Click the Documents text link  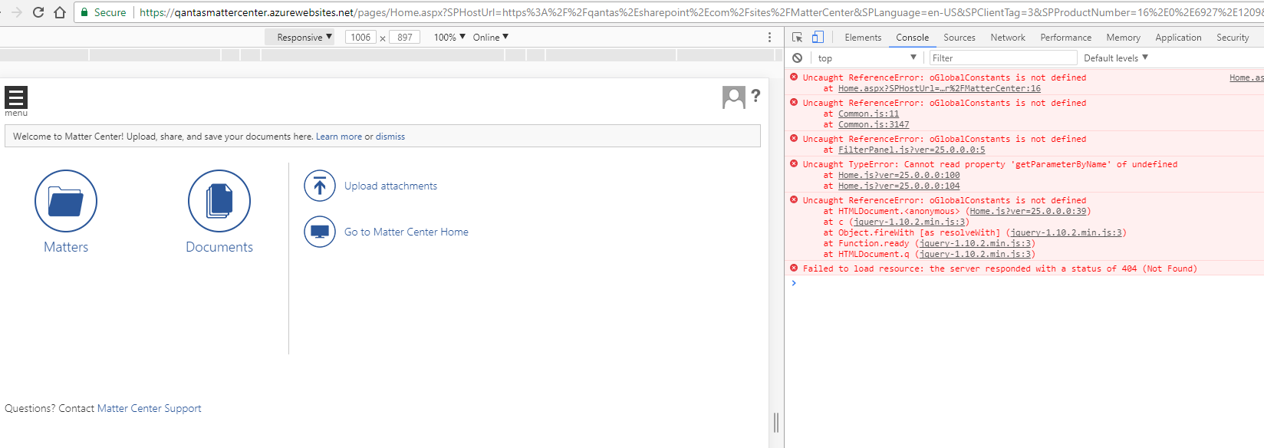(x=219, y=247)
